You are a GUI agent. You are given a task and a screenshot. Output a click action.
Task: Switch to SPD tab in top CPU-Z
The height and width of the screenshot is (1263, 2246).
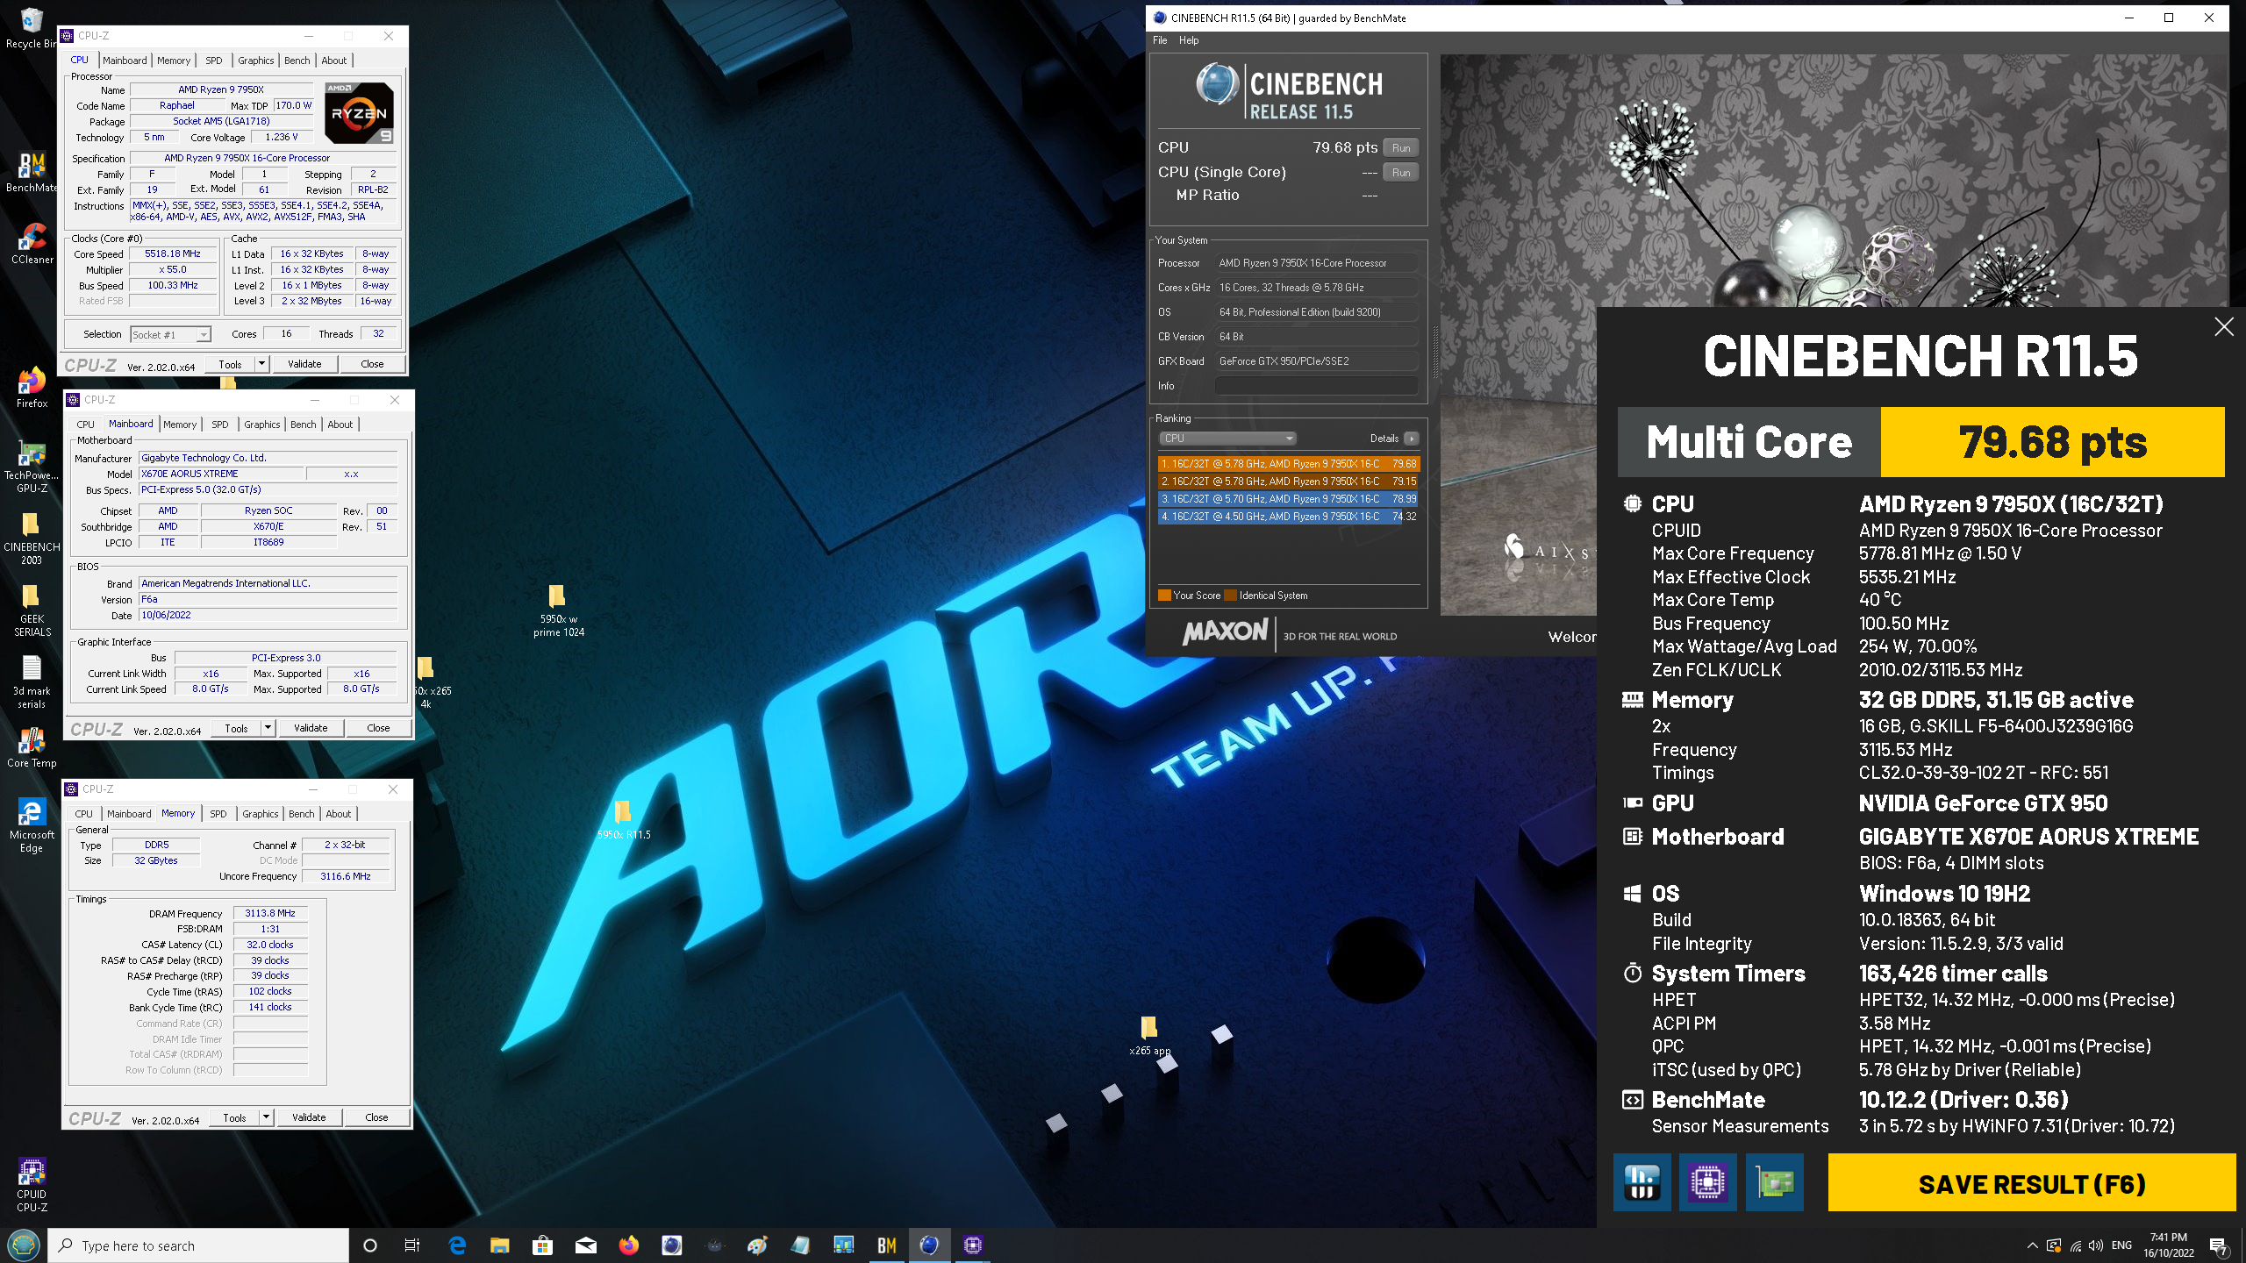click(214, 61)
